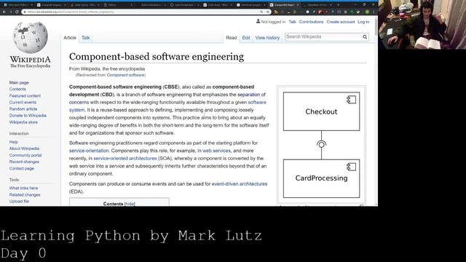The image size is (466, 262).
Task: Click Log in link
Action: 363,22
